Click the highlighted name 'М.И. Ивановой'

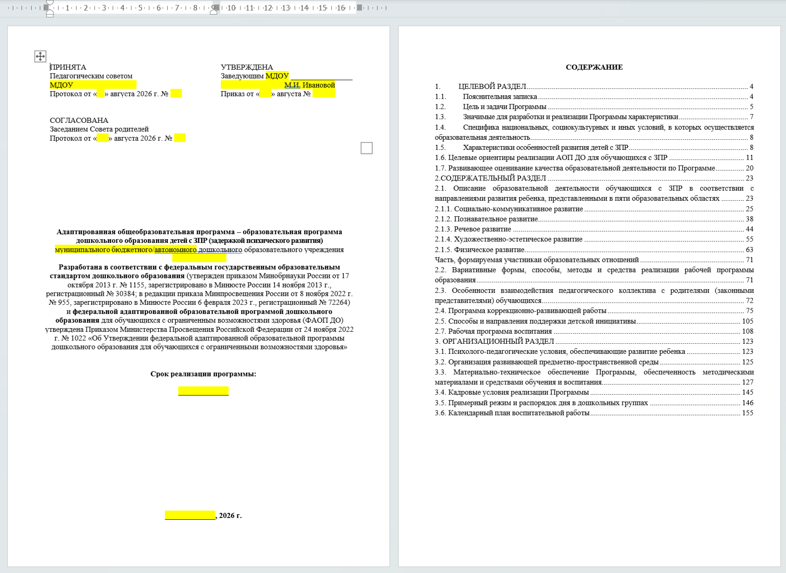(309, 85)
